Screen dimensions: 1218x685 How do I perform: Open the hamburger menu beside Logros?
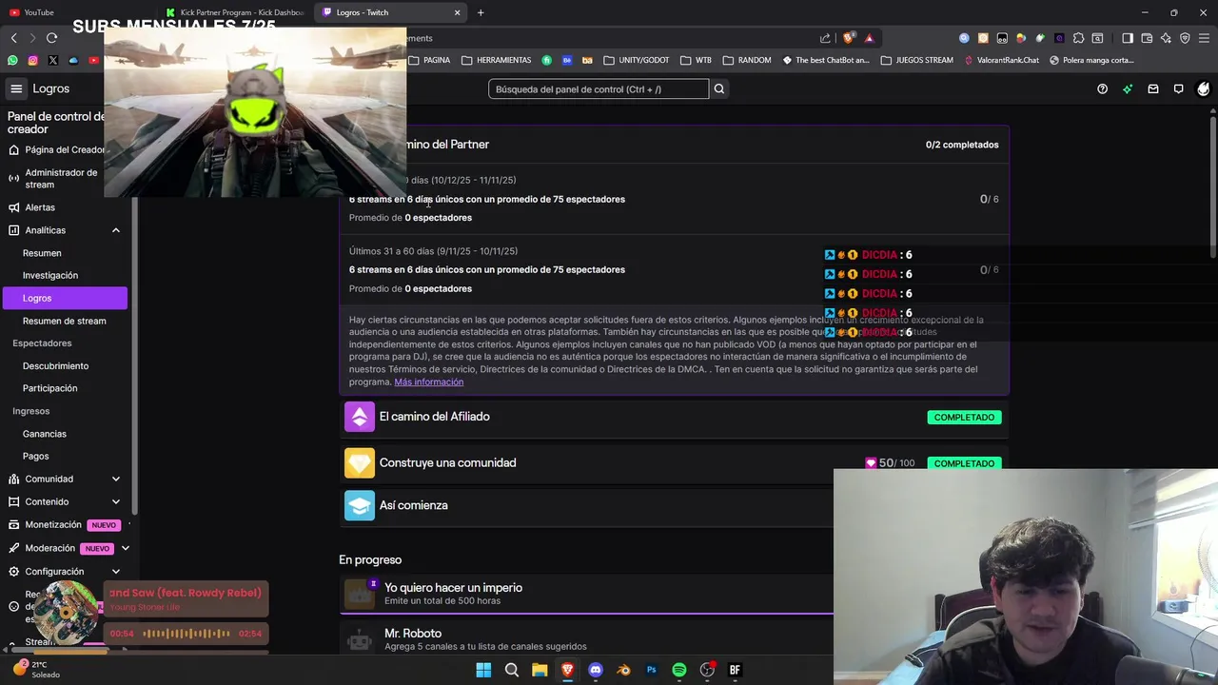coord(16,88)
